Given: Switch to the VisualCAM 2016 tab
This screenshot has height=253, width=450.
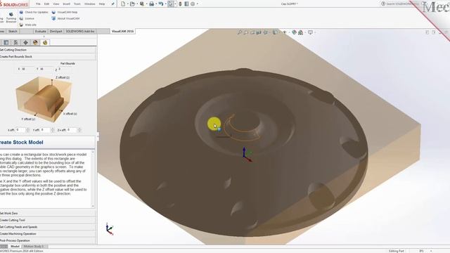Looking at the screenshot, I should coord(122,31).
